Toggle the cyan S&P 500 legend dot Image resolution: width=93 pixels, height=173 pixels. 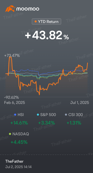point(38,115)
